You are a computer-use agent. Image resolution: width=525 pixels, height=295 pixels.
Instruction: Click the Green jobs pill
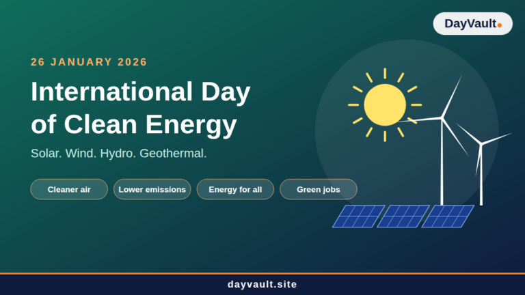(x=318, y=189)
